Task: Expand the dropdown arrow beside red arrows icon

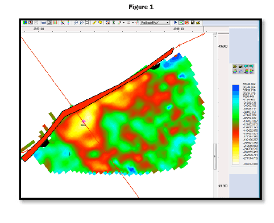Action: [x=133, y=23]
